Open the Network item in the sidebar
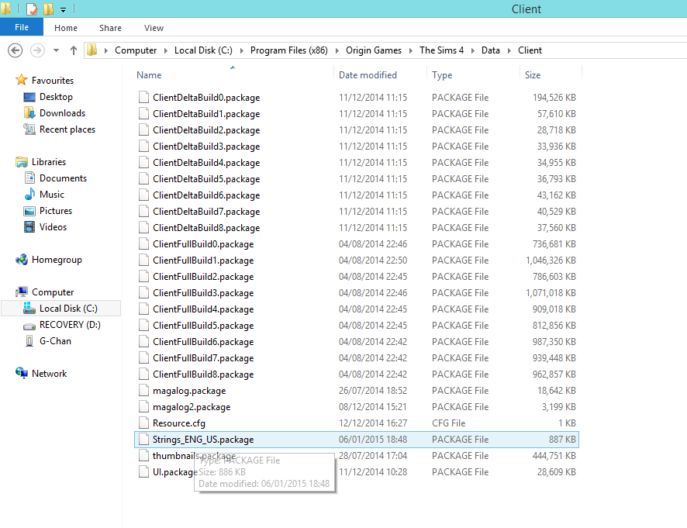The width and height of the screenshot is (687, 528). (50, 373)
